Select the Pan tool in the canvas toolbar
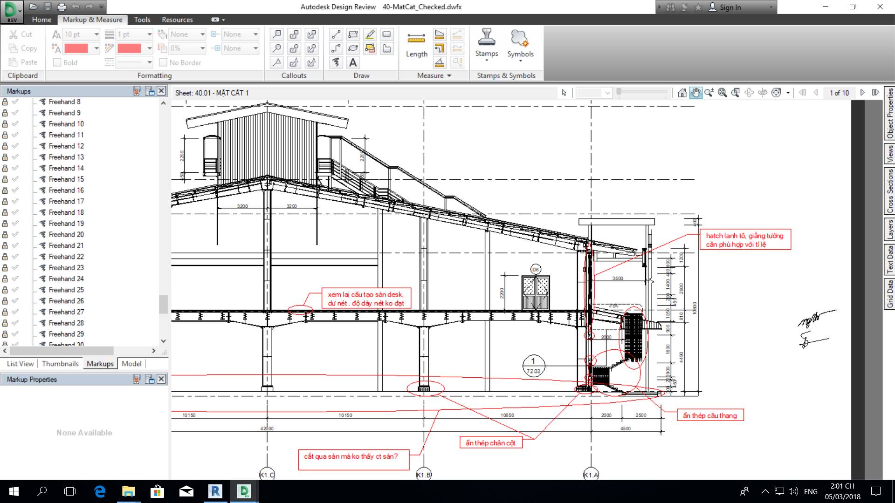The image size is (895, 503). pos(695,93)
